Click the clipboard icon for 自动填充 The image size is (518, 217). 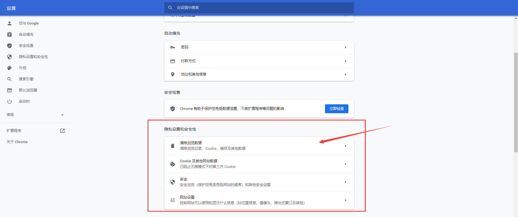[9, 35]
